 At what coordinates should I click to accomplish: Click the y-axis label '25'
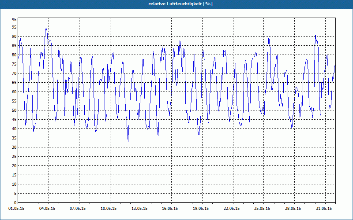14,157
